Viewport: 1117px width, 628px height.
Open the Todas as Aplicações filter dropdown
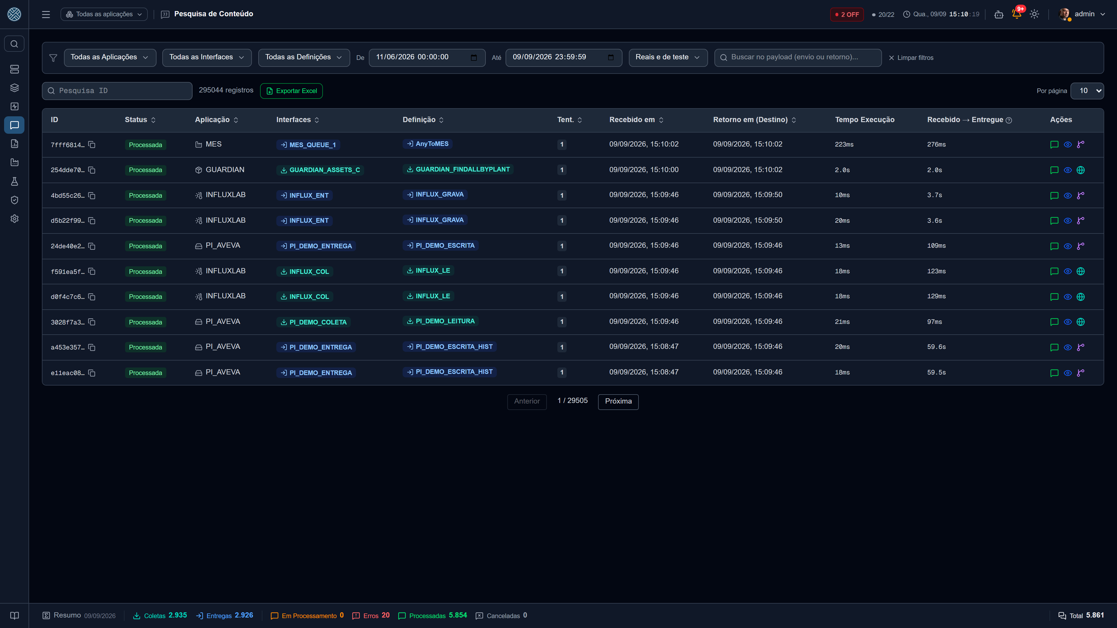coord(110,57)
